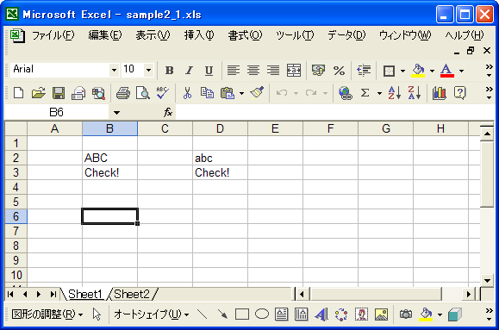
Task: Open Print Preview
Action: point(143,93)
